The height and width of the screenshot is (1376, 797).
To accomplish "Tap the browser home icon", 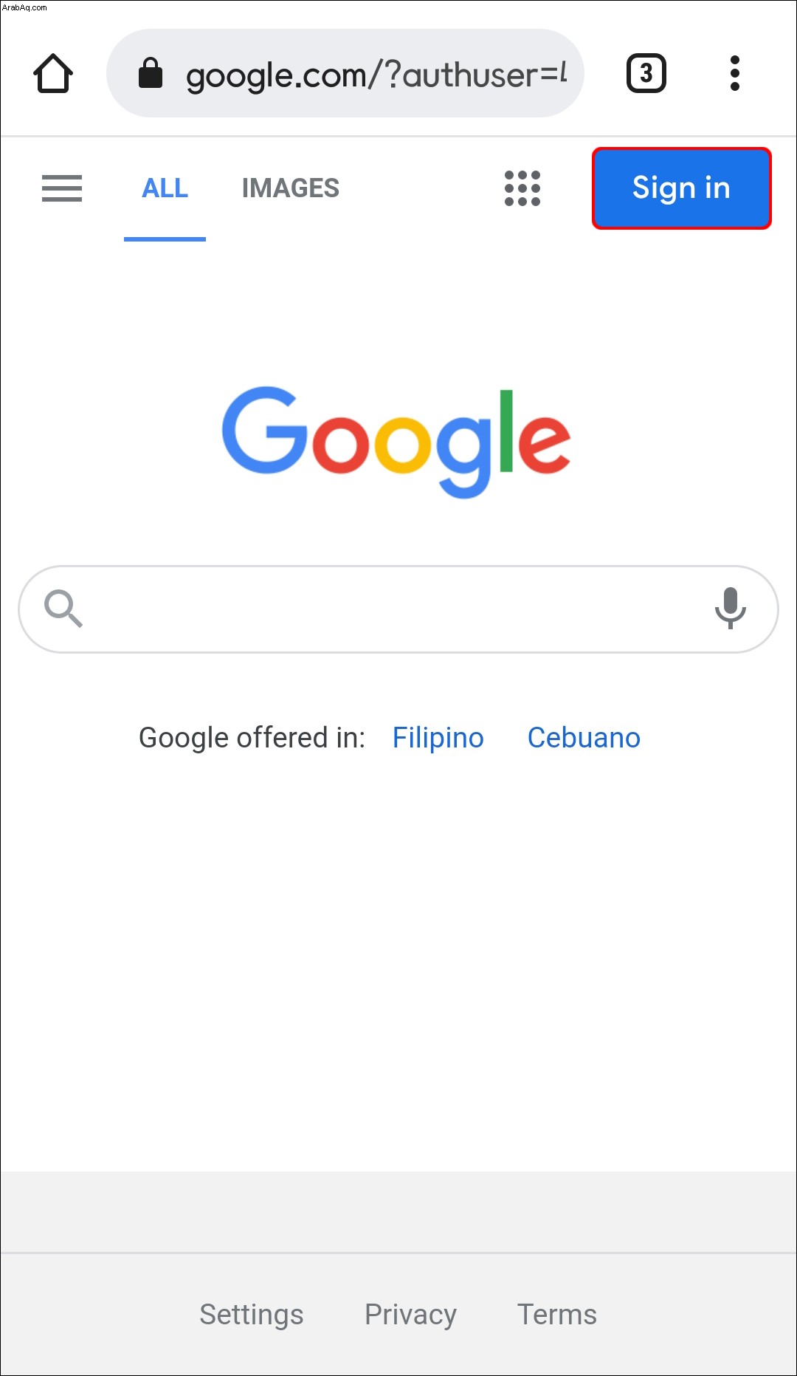I will pos(53,73).
